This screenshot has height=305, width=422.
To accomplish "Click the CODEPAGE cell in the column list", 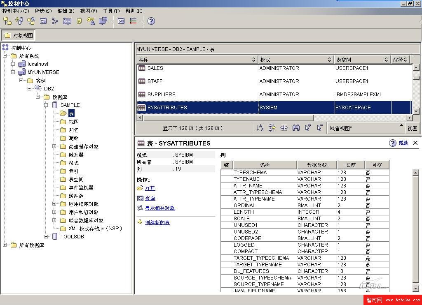I will (265, 238).
